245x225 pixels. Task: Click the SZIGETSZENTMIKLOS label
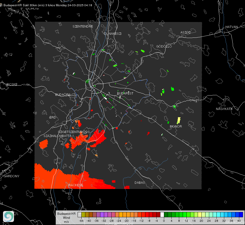[x=74, y=132]
